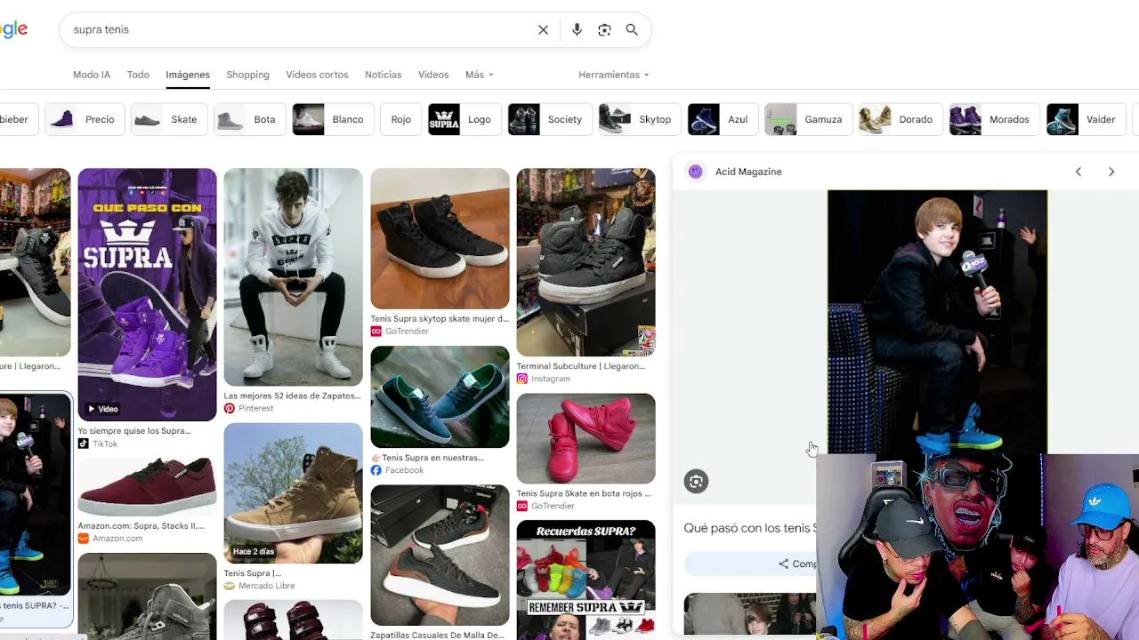1139x640 pixels.
Task: Filter images by Vaider chip
Action: tap(1085, 119)
